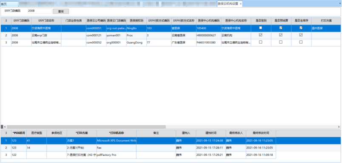342x163 pixels.
Task: Select the Fax printer row
Action: 138,148
